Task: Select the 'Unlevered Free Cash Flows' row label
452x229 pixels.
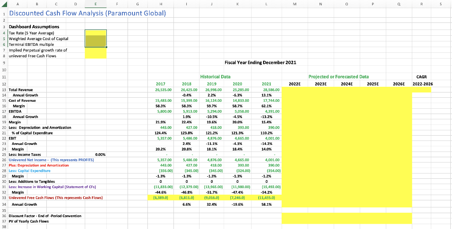Action: [x=56, y=198]
